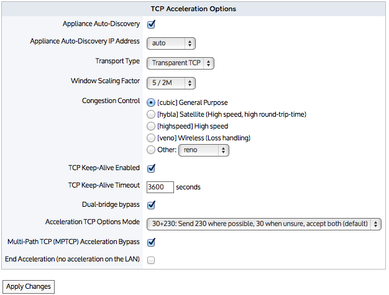Select the cubic General Purpose option
This screenshot has height=295, width=389.
[x=151, y=102]
